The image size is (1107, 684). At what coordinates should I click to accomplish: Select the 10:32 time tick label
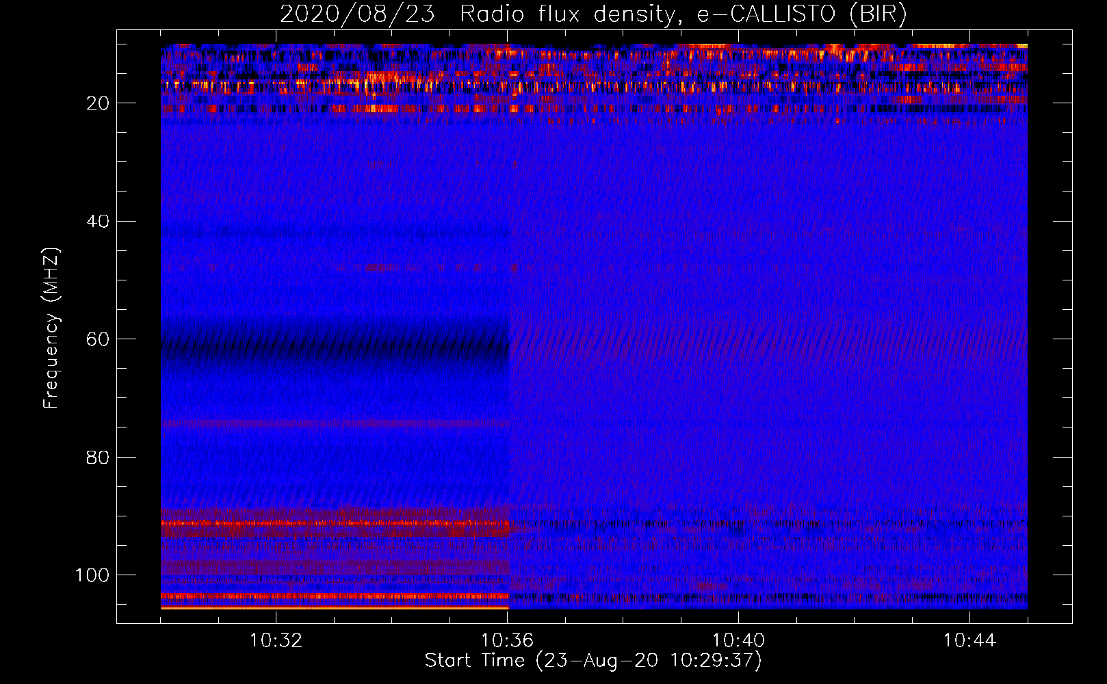[x=276, y=641]
